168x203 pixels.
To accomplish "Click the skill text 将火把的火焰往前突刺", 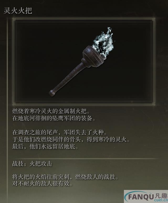I will 65,177.
